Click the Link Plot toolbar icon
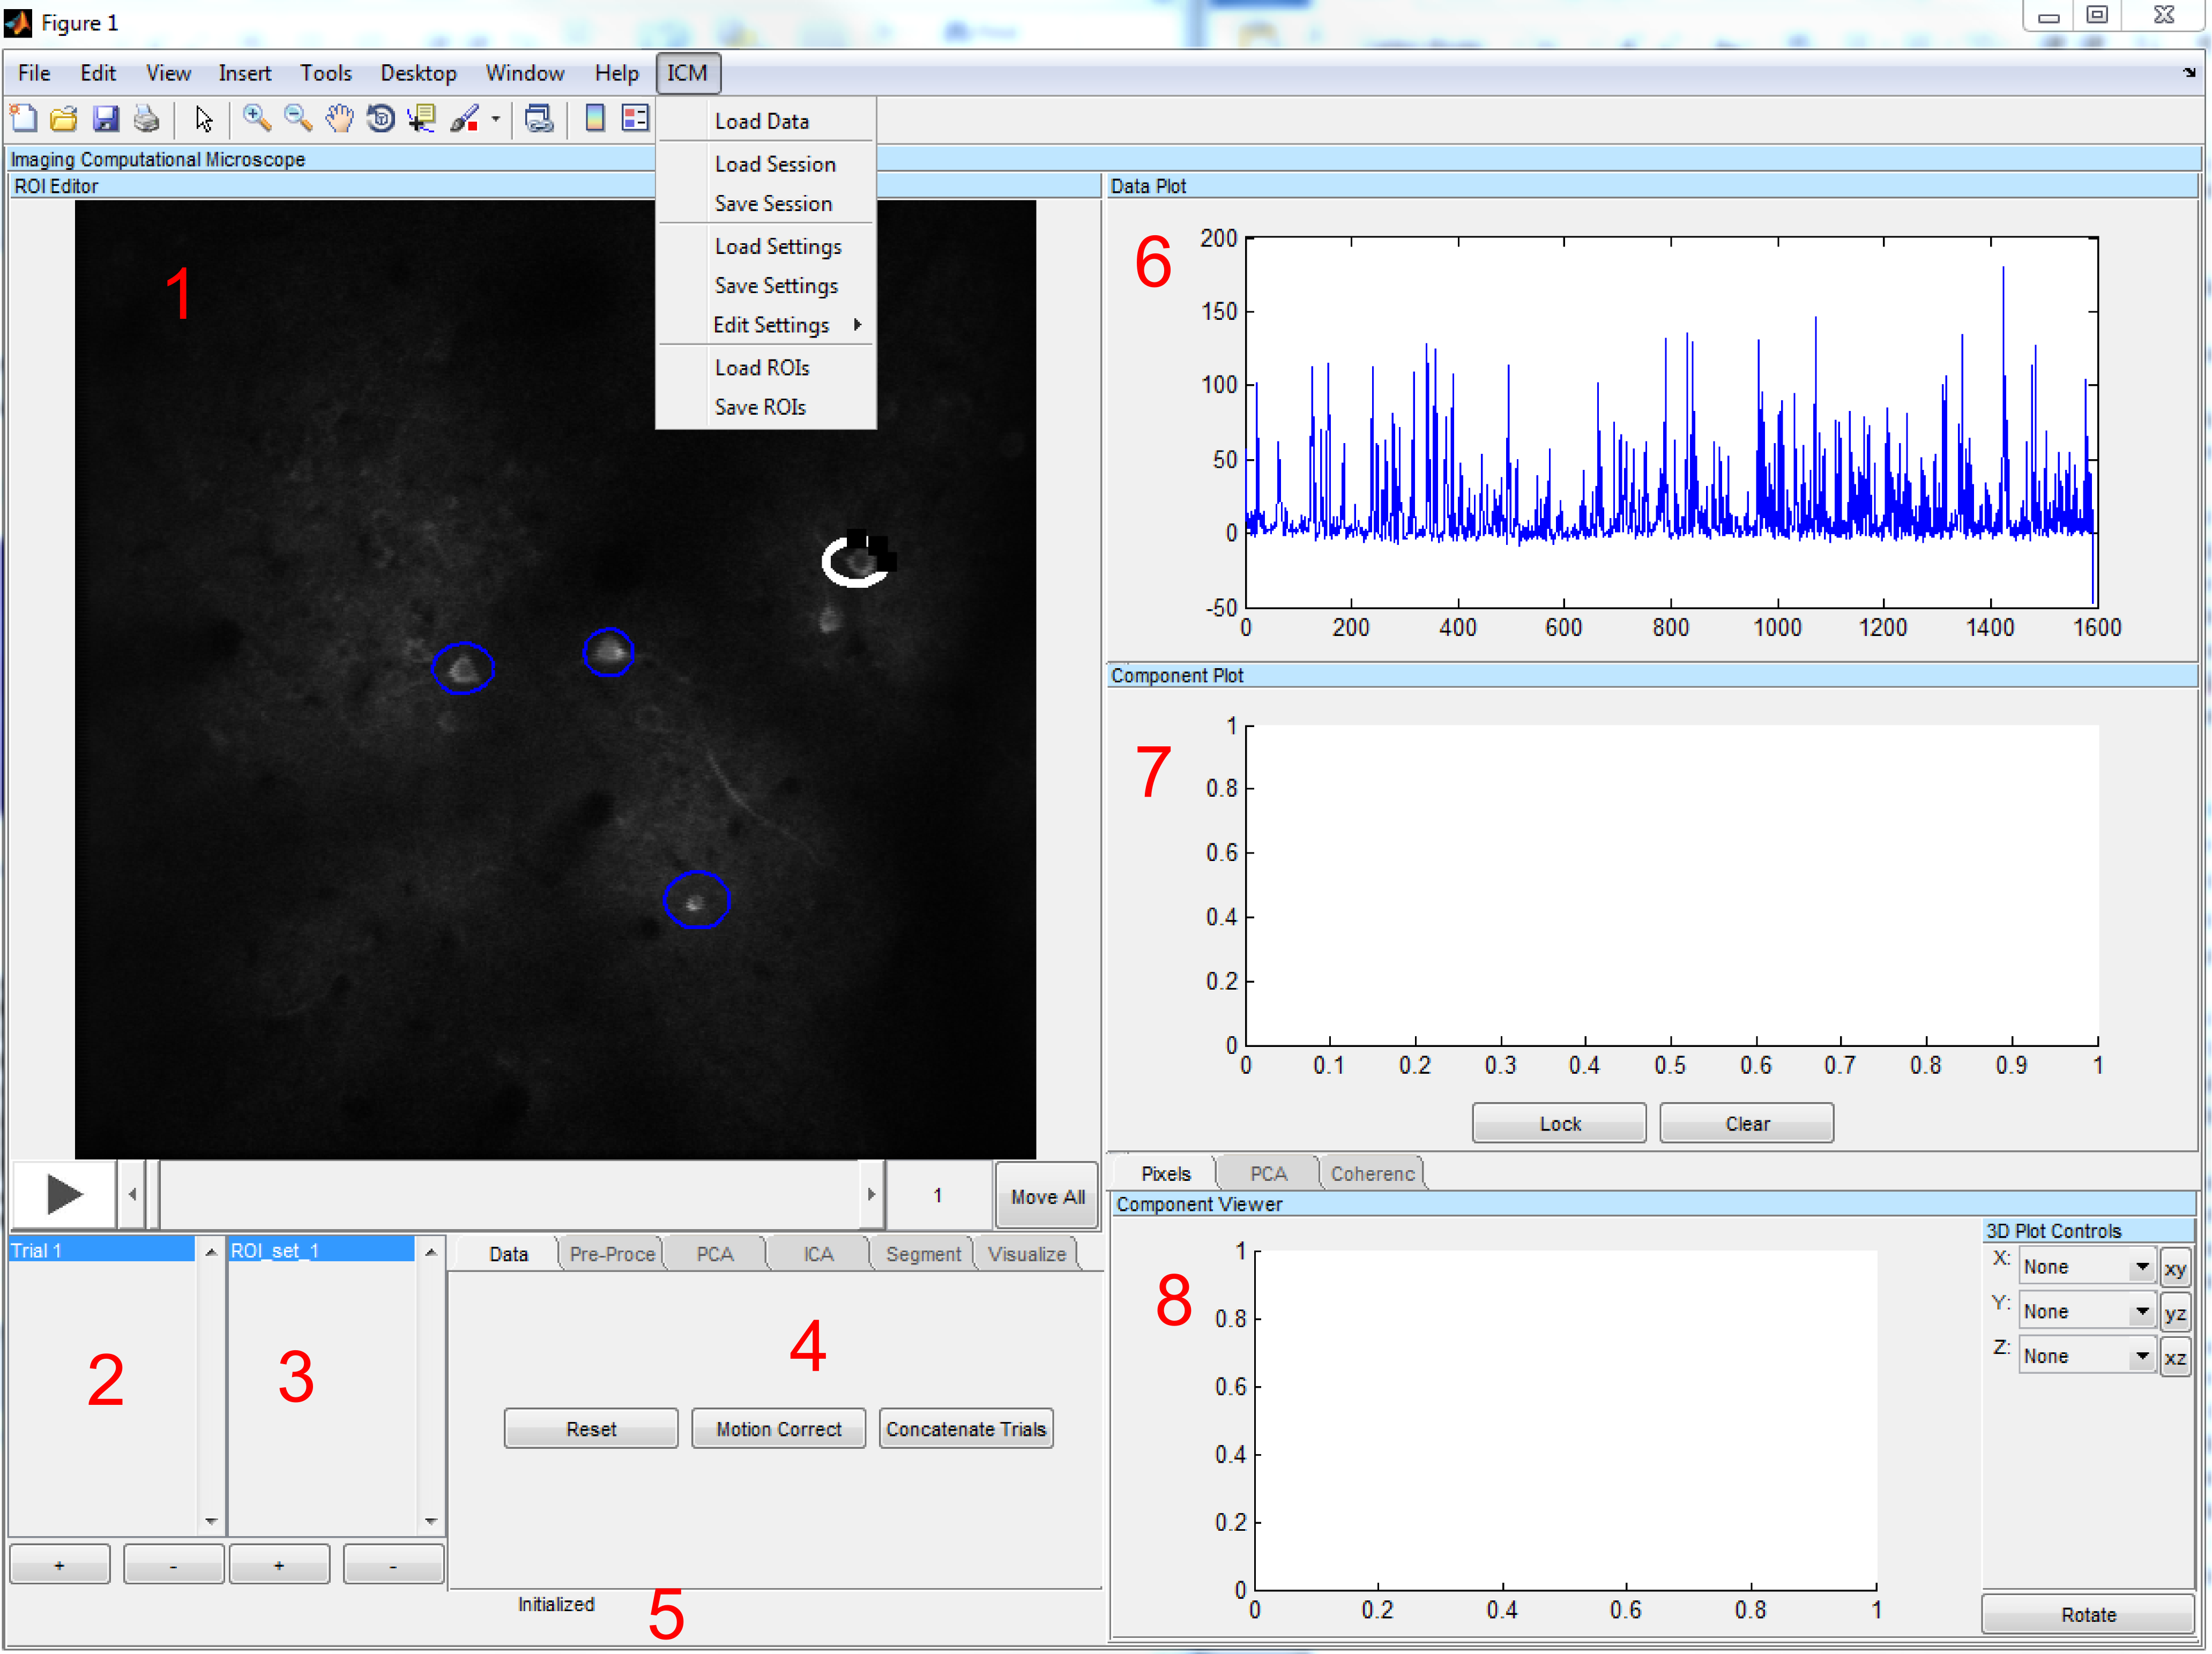 tap(539, 119)
